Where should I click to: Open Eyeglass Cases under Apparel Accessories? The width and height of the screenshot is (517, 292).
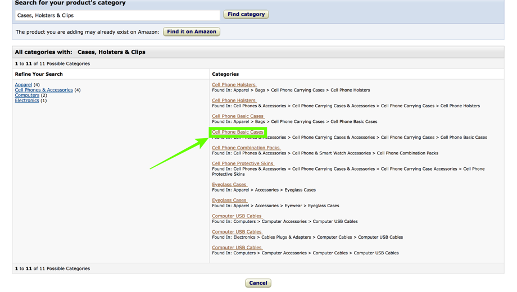[x=229, y=185]
